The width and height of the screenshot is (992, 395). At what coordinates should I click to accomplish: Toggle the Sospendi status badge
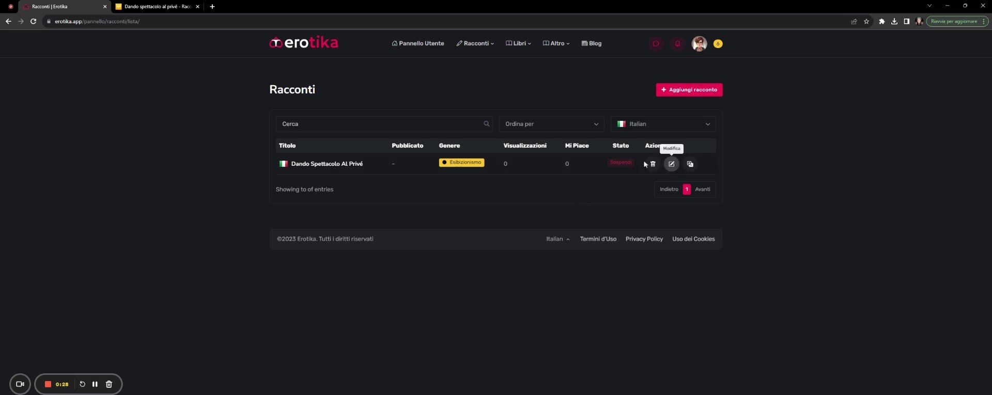621,163
